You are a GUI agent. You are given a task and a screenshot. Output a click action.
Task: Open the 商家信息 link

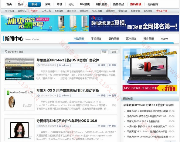(x=59, y=11)
